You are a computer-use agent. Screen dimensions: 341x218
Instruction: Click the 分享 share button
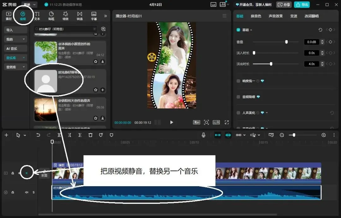(x=284, y=4)
